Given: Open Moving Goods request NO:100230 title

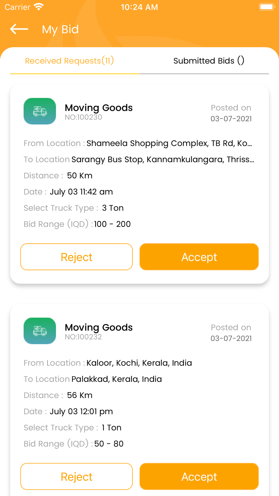Looking at the screenshot, I should click(x=99, y=108).
